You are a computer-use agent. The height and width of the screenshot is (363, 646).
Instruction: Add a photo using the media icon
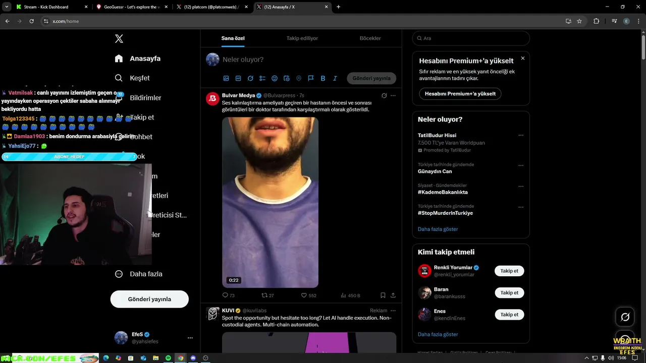[x=226, y=78]
